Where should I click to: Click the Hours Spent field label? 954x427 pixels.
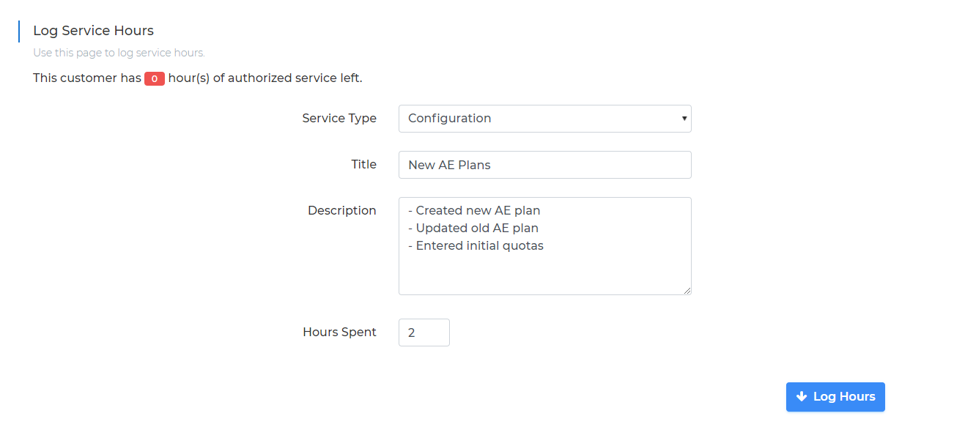coord(340,332)
